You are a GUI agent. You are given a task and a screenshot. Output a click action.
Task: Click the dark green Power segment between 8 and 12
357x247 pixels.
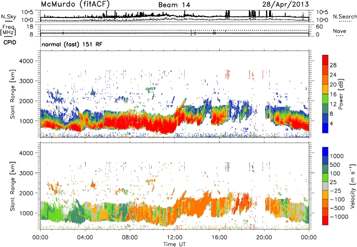click(x=325, y=108)
